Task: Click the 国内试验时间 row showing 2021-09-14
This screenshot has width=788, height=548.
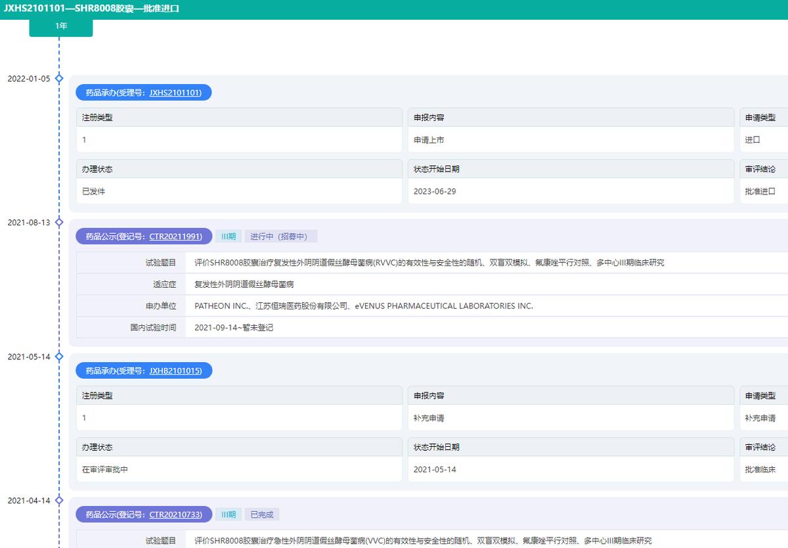Action: pos(230,327)
